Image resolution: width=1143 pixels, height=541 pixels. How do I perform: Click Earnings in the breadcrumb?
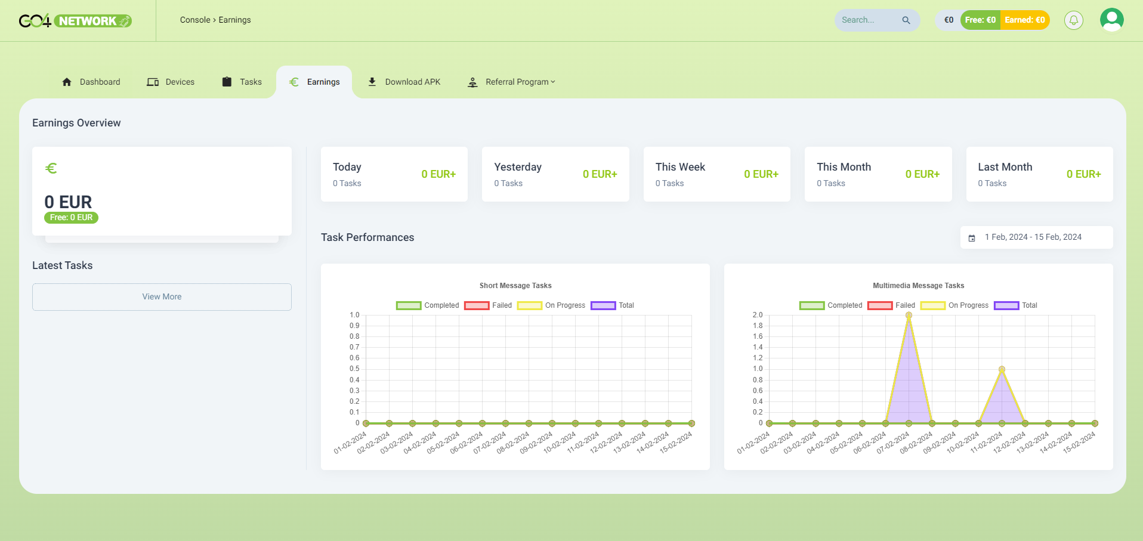click(235, 20)
